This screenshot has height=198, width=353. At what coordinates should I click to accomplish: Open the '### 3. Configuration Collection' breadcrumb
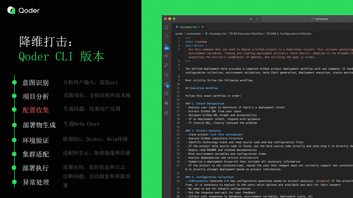click(289, 34)
